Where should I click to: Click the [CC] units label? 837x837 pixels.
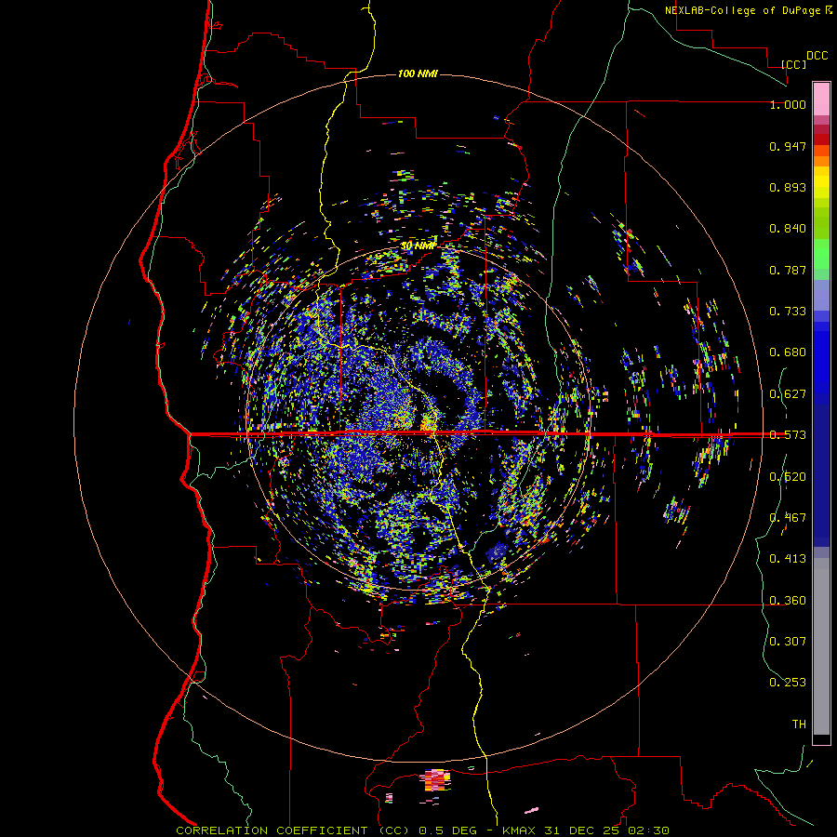(x=793, y=64)
